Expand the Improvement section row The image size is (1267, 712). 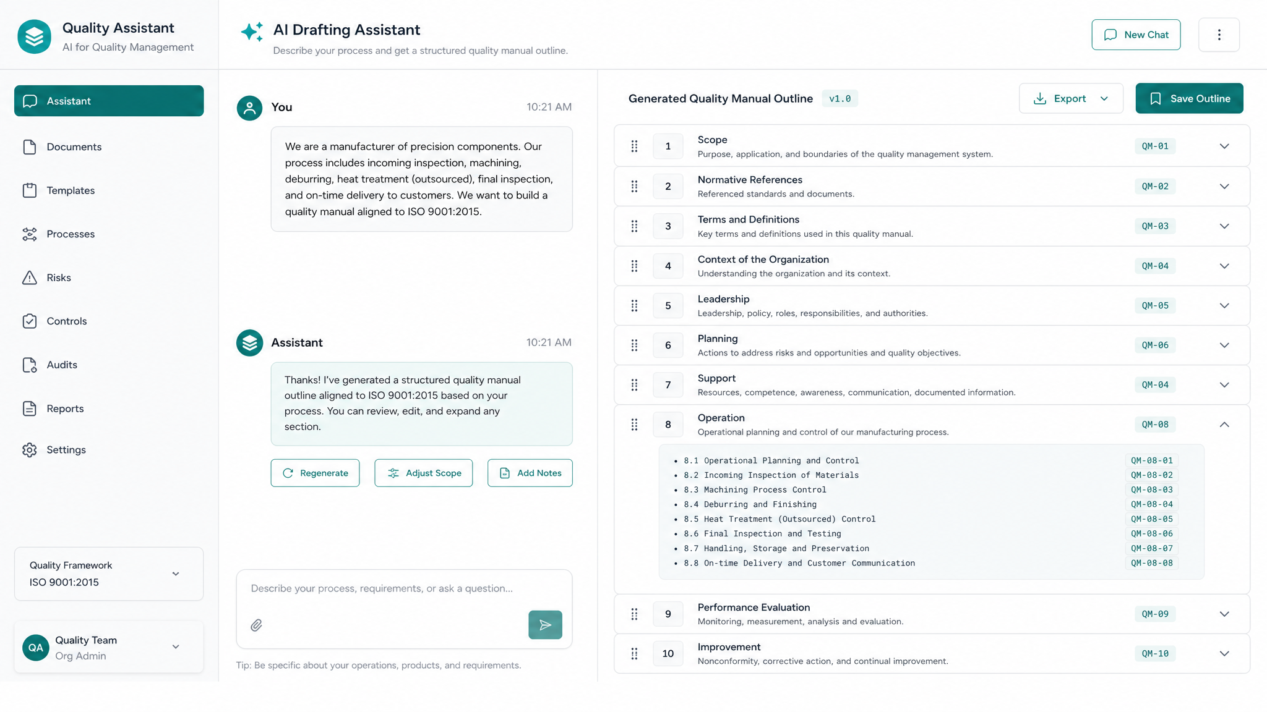click(932, 653)
